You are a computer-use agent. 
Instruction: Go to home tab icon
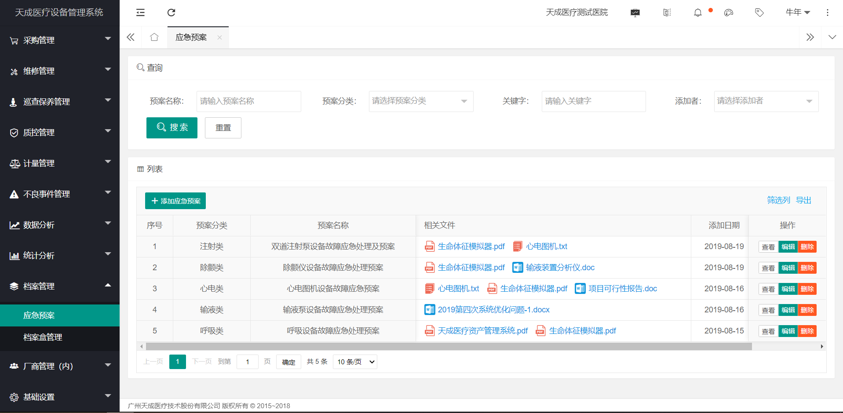click(154, 37)
